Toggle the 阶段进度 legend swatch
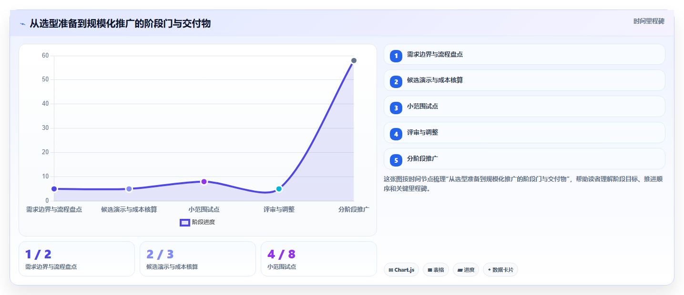Image resolution: width=684 pixels, height=295 pixels. click(185, 222)
